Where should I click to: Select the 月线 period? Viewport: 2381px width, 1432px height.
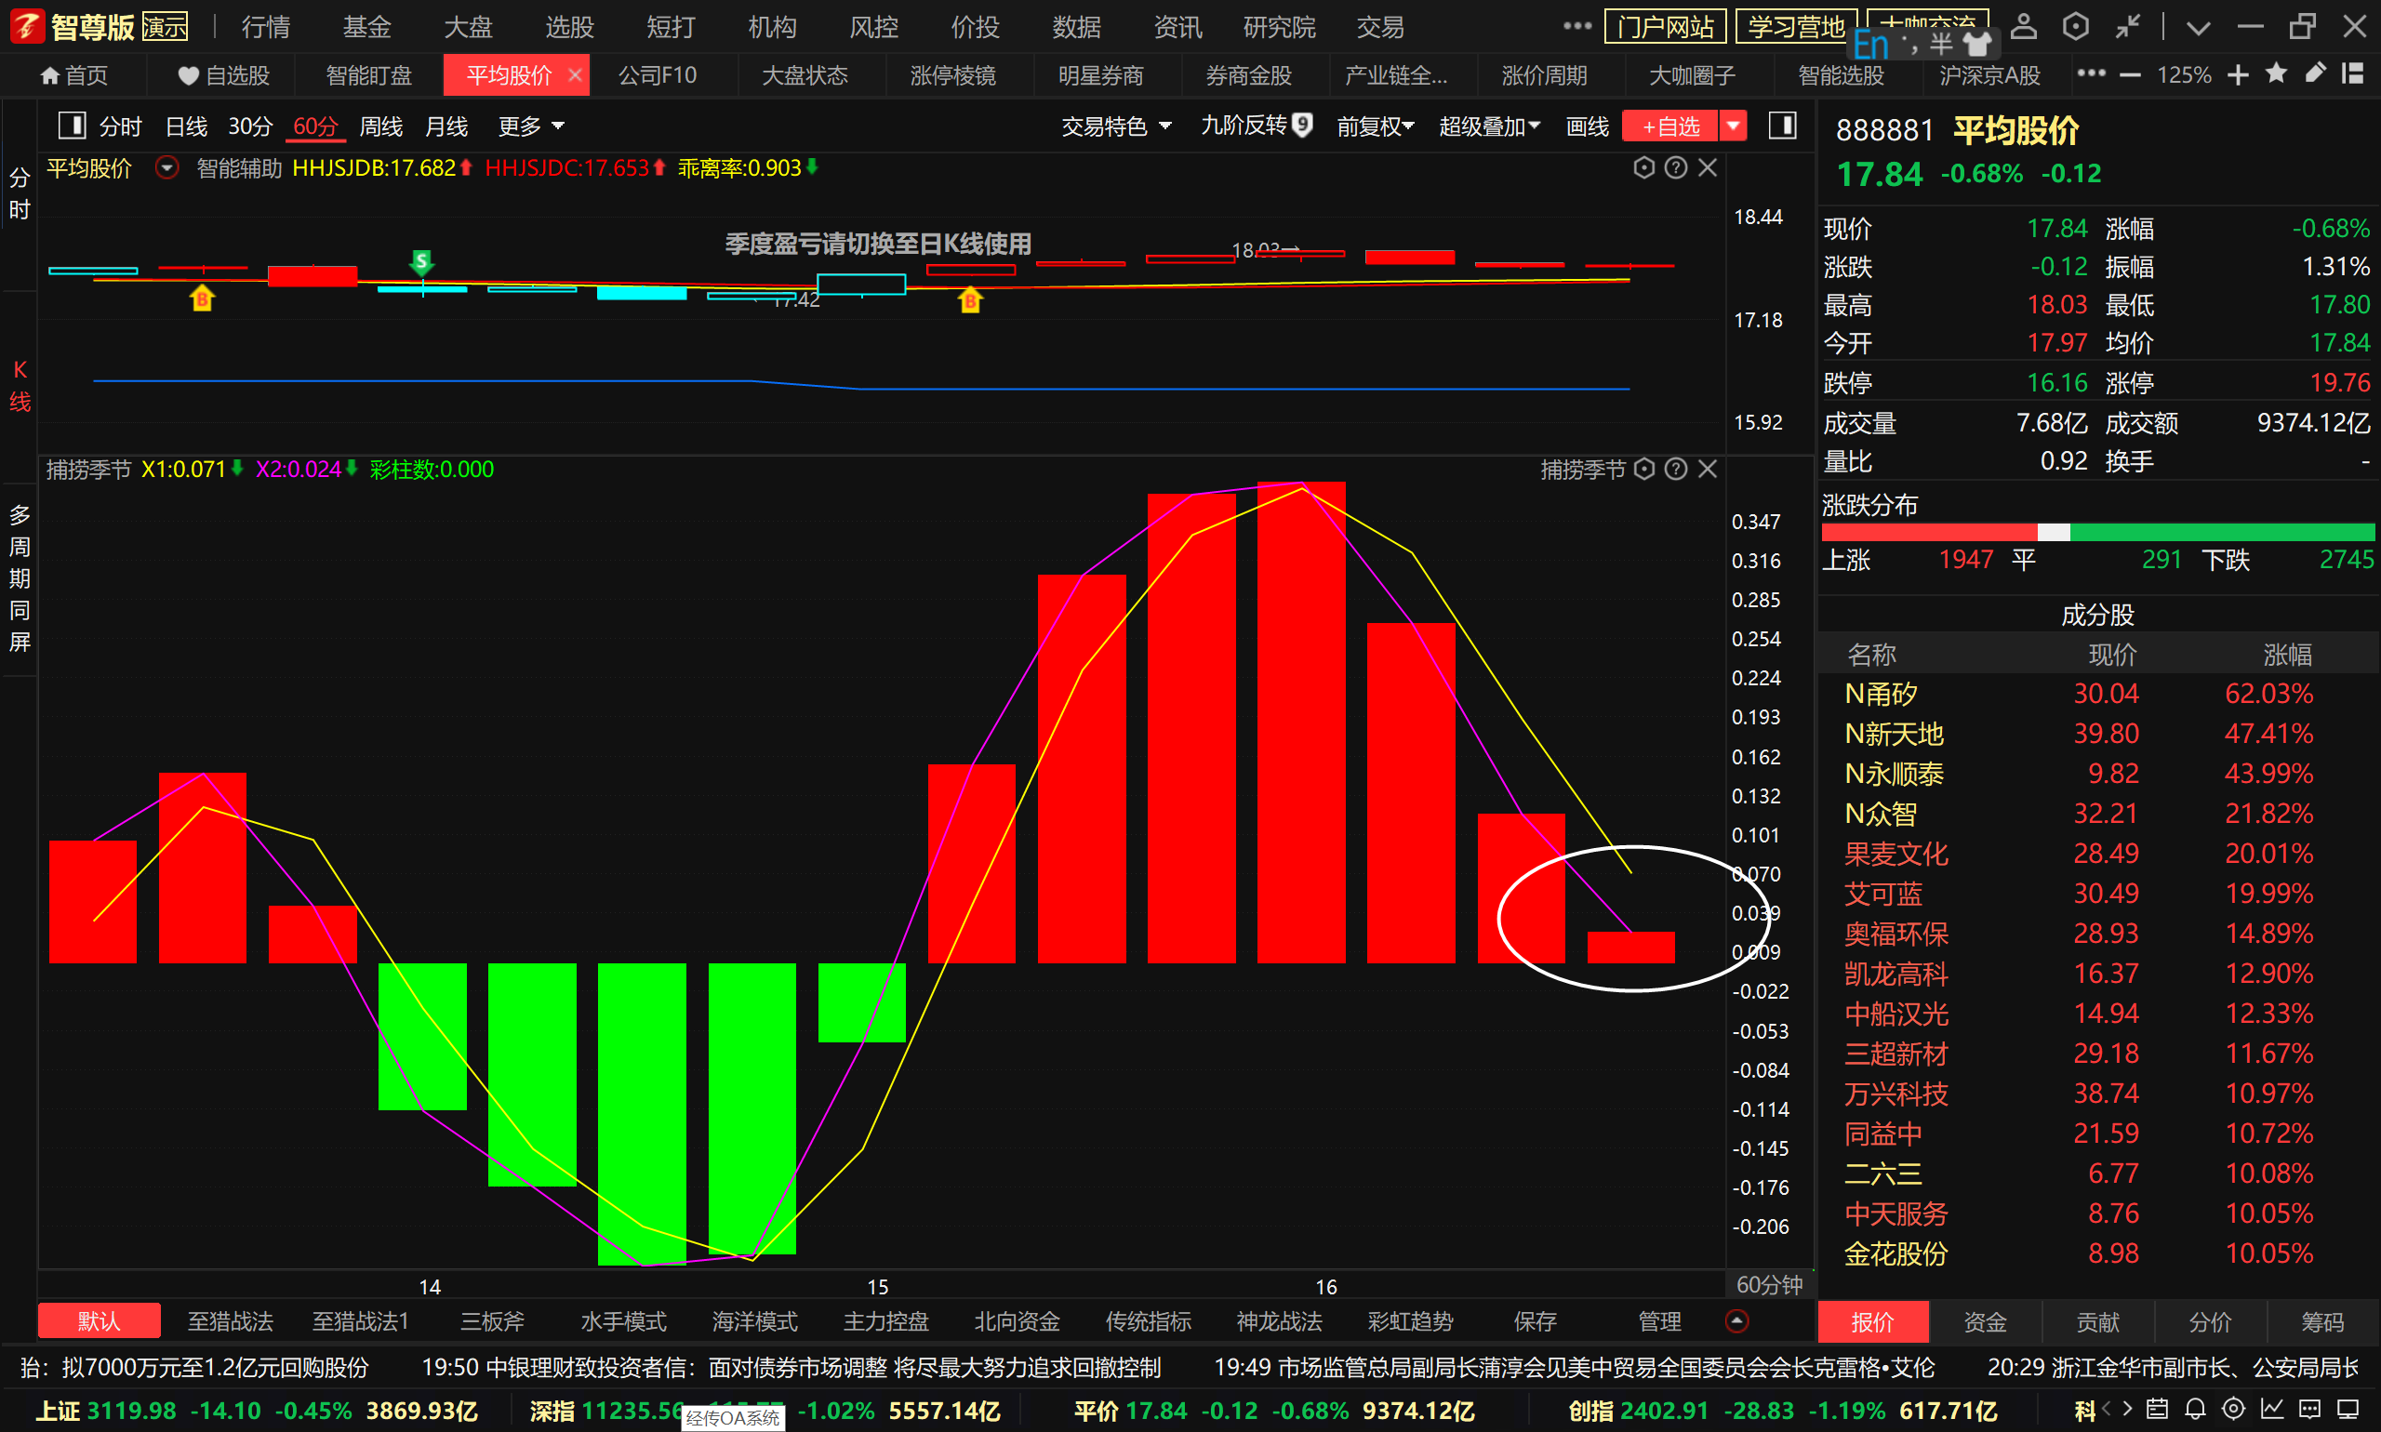[x=446, y=126]
